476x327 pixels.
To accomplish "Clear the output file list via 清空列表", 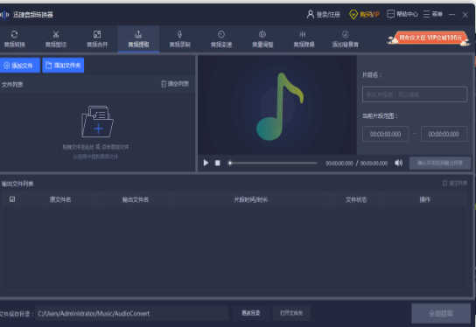I will click(454, 184).
